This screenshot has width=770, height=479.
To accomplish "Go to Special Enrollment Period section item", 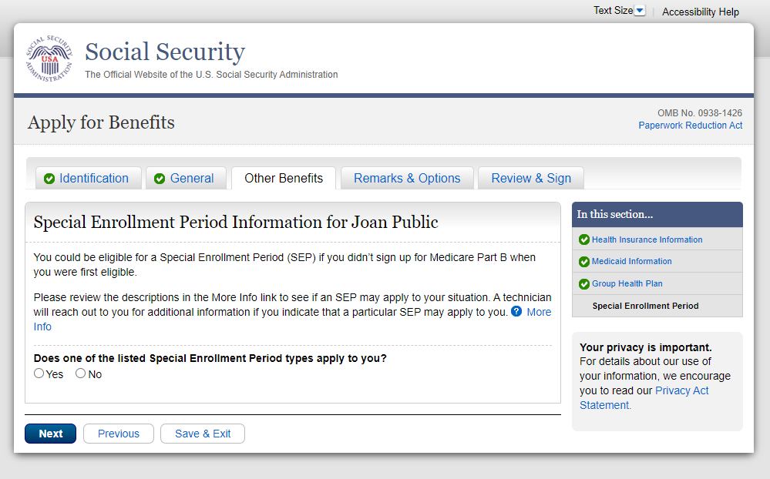I will click(x=645, y=306).
